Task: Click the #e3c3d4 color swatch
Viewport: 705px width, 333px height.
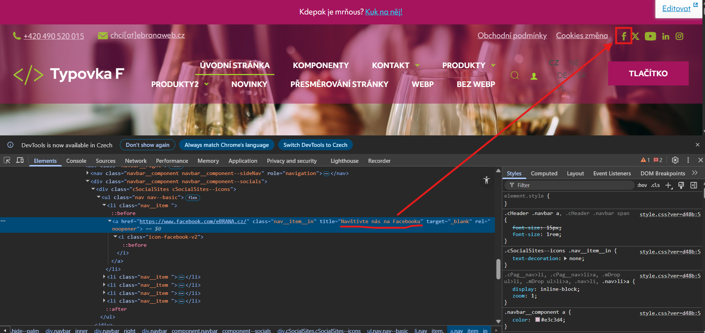Action: coord(537,320)
